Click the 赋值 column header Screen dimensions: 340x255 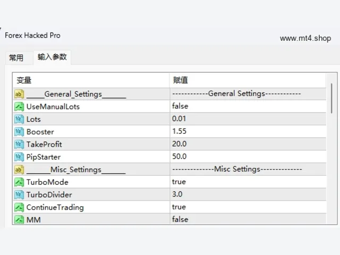click(248, 80)
